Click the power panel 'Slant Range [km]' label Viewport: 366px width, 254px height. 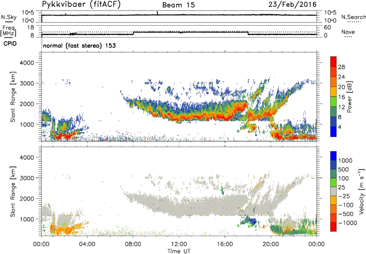pyautogui.click(x=13, y=97)
